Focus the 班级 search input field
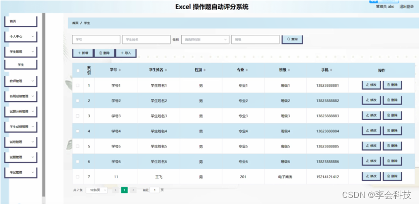This screenshot has width=419, height=204. [x=256, y=39]
